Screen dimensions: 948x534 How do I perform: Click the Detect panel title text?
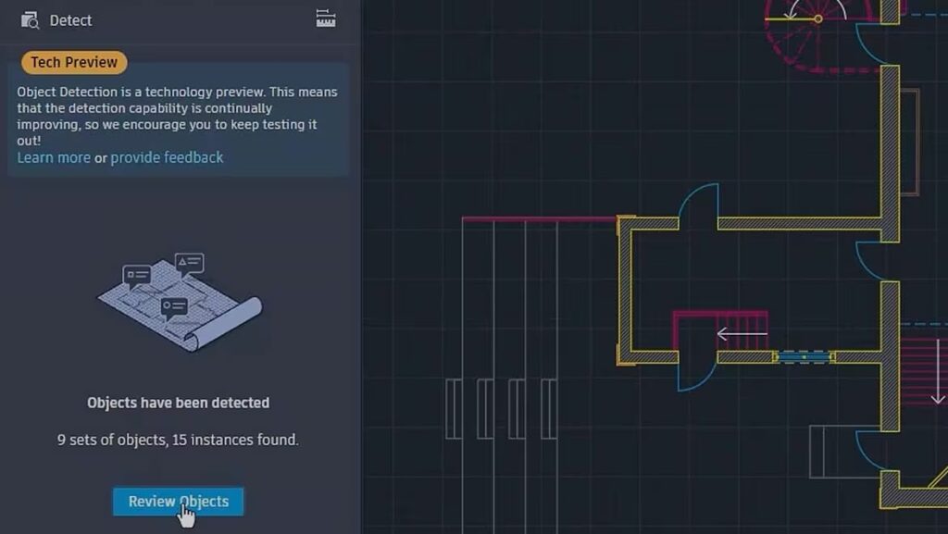click(x=70, y=20)
